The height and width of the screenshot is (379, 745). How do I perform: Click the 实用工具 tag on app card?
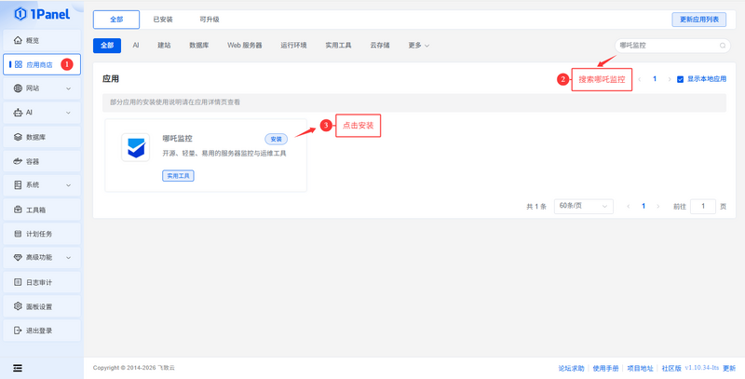[178, 176]
